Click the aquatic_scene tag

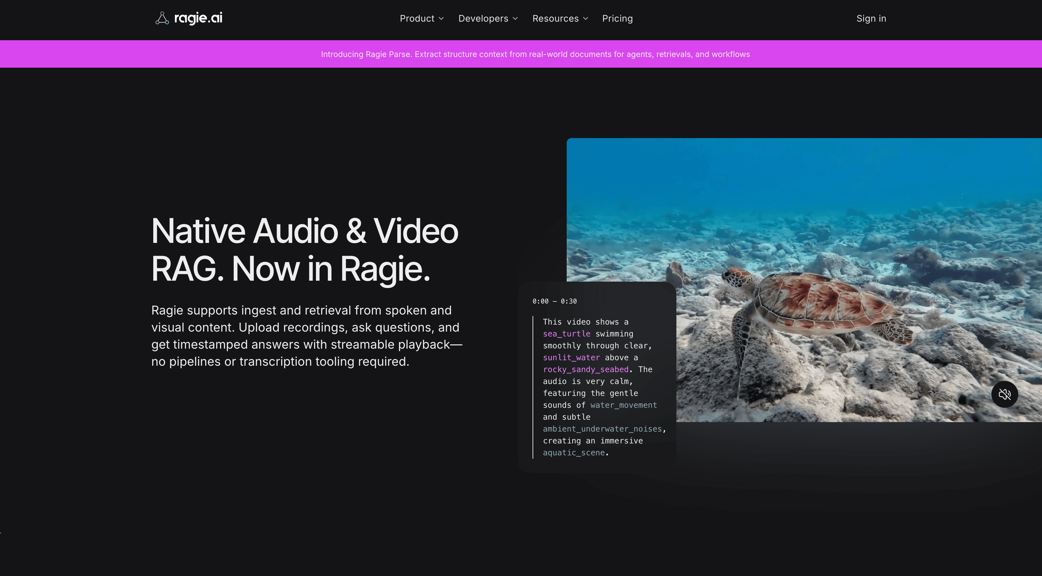click(574, 453)
